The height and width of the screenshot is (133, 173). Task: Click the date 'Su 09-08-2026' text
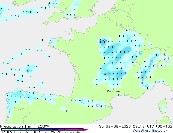(115, 126)
